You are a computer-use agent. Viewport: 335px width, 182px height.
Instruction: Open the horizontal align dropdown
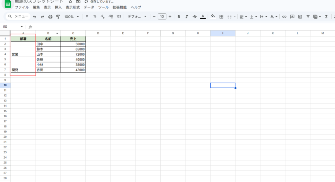click(x=243, y=17)
